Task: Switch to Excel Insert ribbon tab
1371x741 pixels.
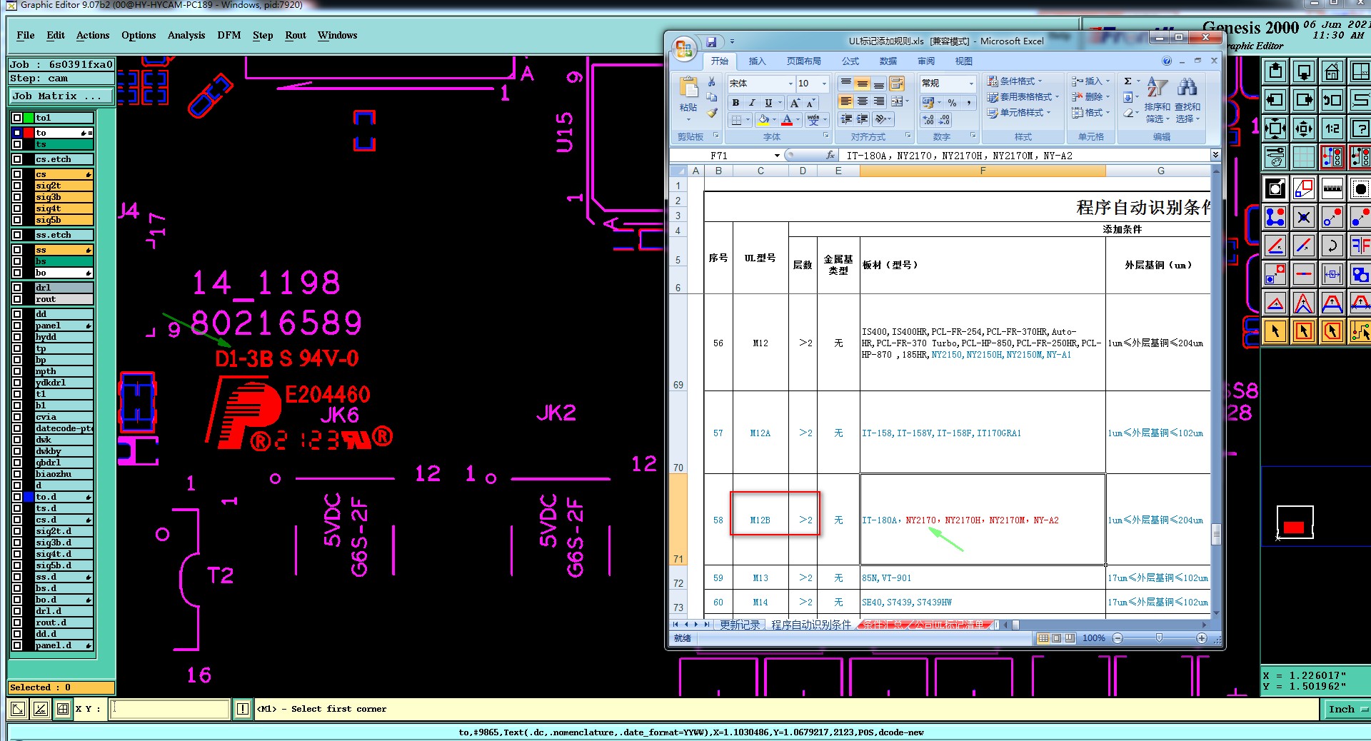Action: point(757,61)
